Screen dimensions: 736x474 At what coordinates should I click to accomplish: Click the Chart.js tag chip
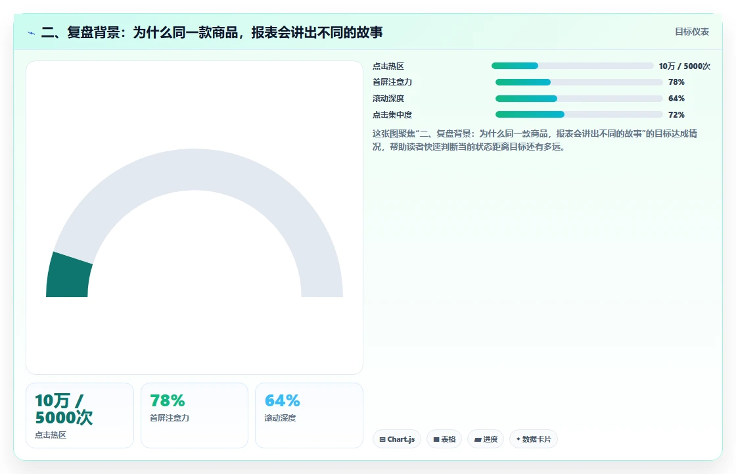tap(397, 439)
